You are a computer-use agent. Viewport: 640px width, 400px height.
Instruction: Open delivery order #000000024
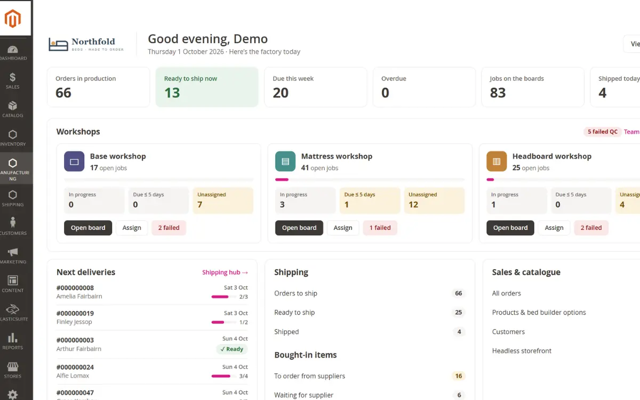(75, 367)
